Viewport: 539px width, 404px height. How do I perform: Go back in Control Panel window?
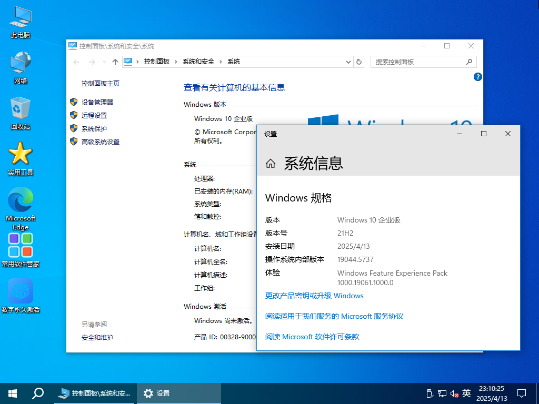[x=76, y=62]
